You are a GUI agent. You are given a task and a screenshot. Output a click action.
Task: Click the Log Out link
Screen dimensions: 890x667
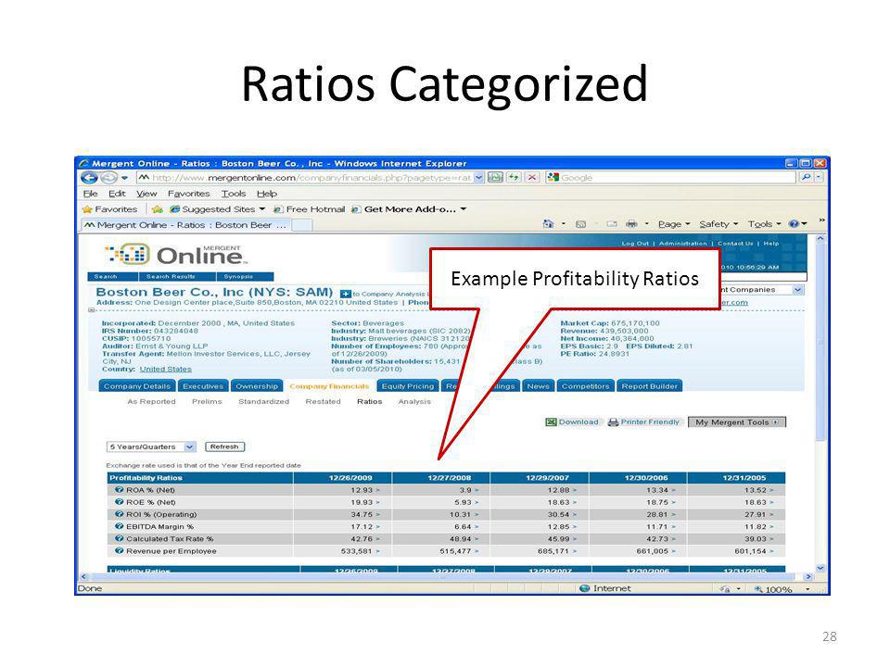point(634,244)
